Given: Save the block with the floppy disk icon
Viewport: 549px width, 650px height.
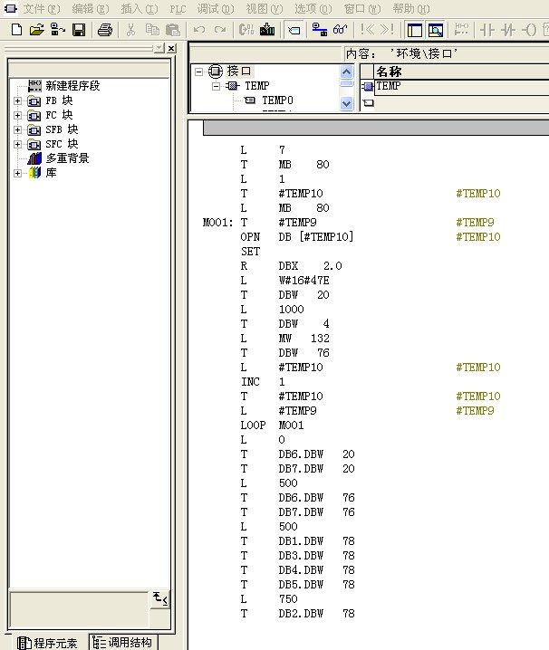Looking at the screenshot, I should (79, 30).
